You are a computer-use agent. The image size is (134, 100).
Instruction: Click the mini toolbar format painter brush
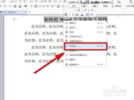coord(92,15)
